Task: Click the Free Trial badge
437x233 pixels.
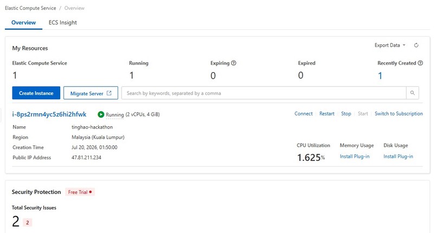Action: click(x=80, y=192)
